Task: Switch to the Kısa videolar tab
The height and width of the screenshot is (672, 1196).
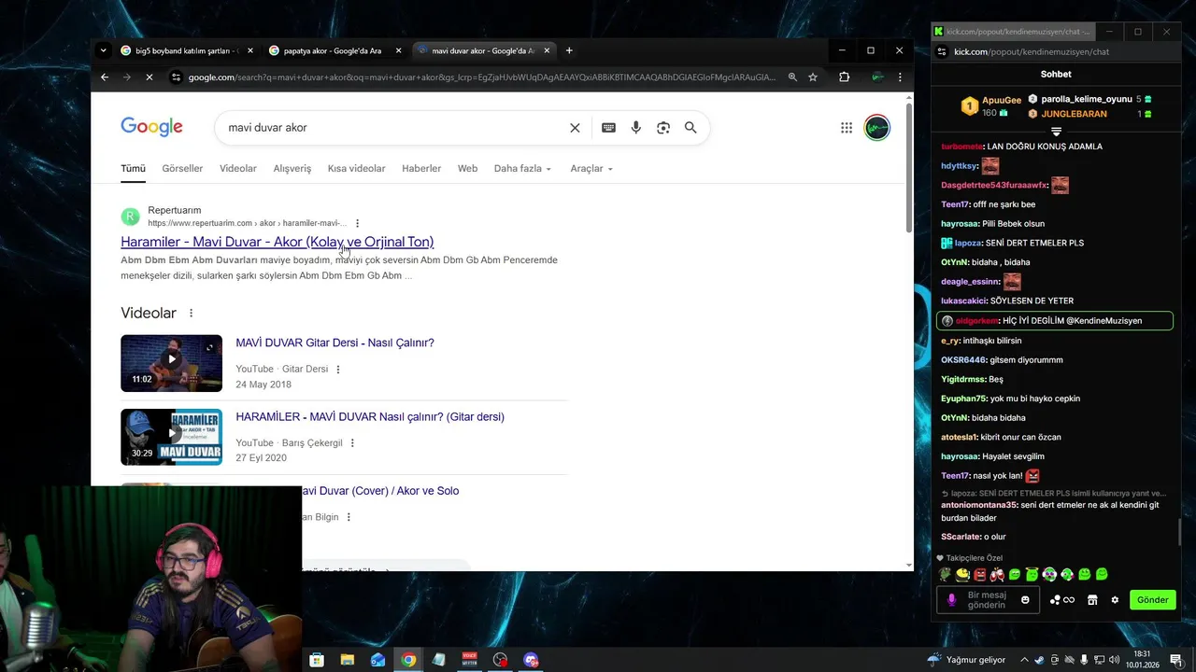Action: (x=356, y=169)
